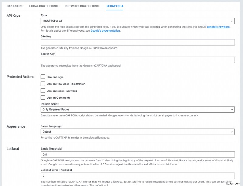Switch to the Ban Users tab
Viewport: 243px width, 186px height.
15,6
